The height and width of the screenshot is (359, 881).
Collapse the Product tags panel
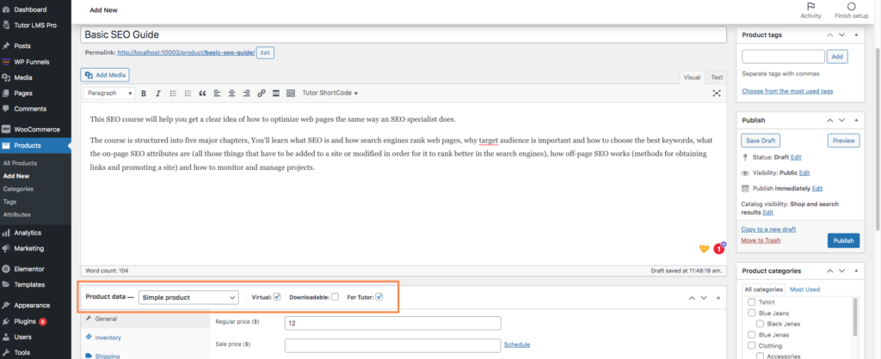pyautogui.click(x=856, y=34)
